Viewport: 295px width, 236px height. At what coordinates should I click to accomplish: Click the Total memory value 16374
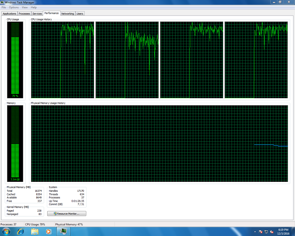[38, 191]
